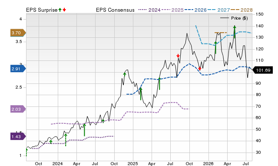
Task: Click the 2026 label on time axis
Action: tap(208, 163)
